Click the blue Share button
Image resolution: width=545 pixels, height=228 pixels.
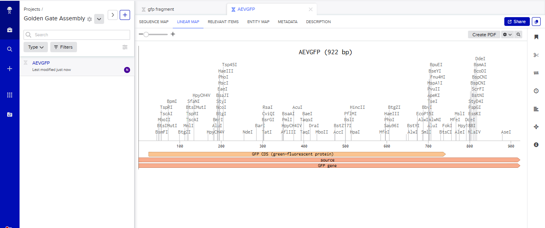pyautogui.click(x=517, y=22)
